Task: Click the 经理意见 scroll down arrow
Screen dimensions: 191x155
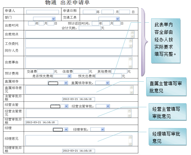Action: pos(130,144)
